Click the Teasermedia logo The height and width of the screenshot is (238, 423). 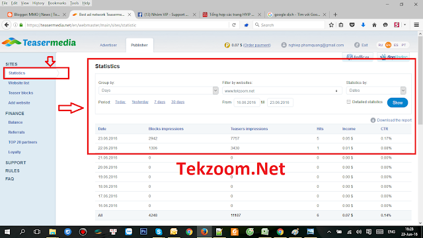(39, 42)
